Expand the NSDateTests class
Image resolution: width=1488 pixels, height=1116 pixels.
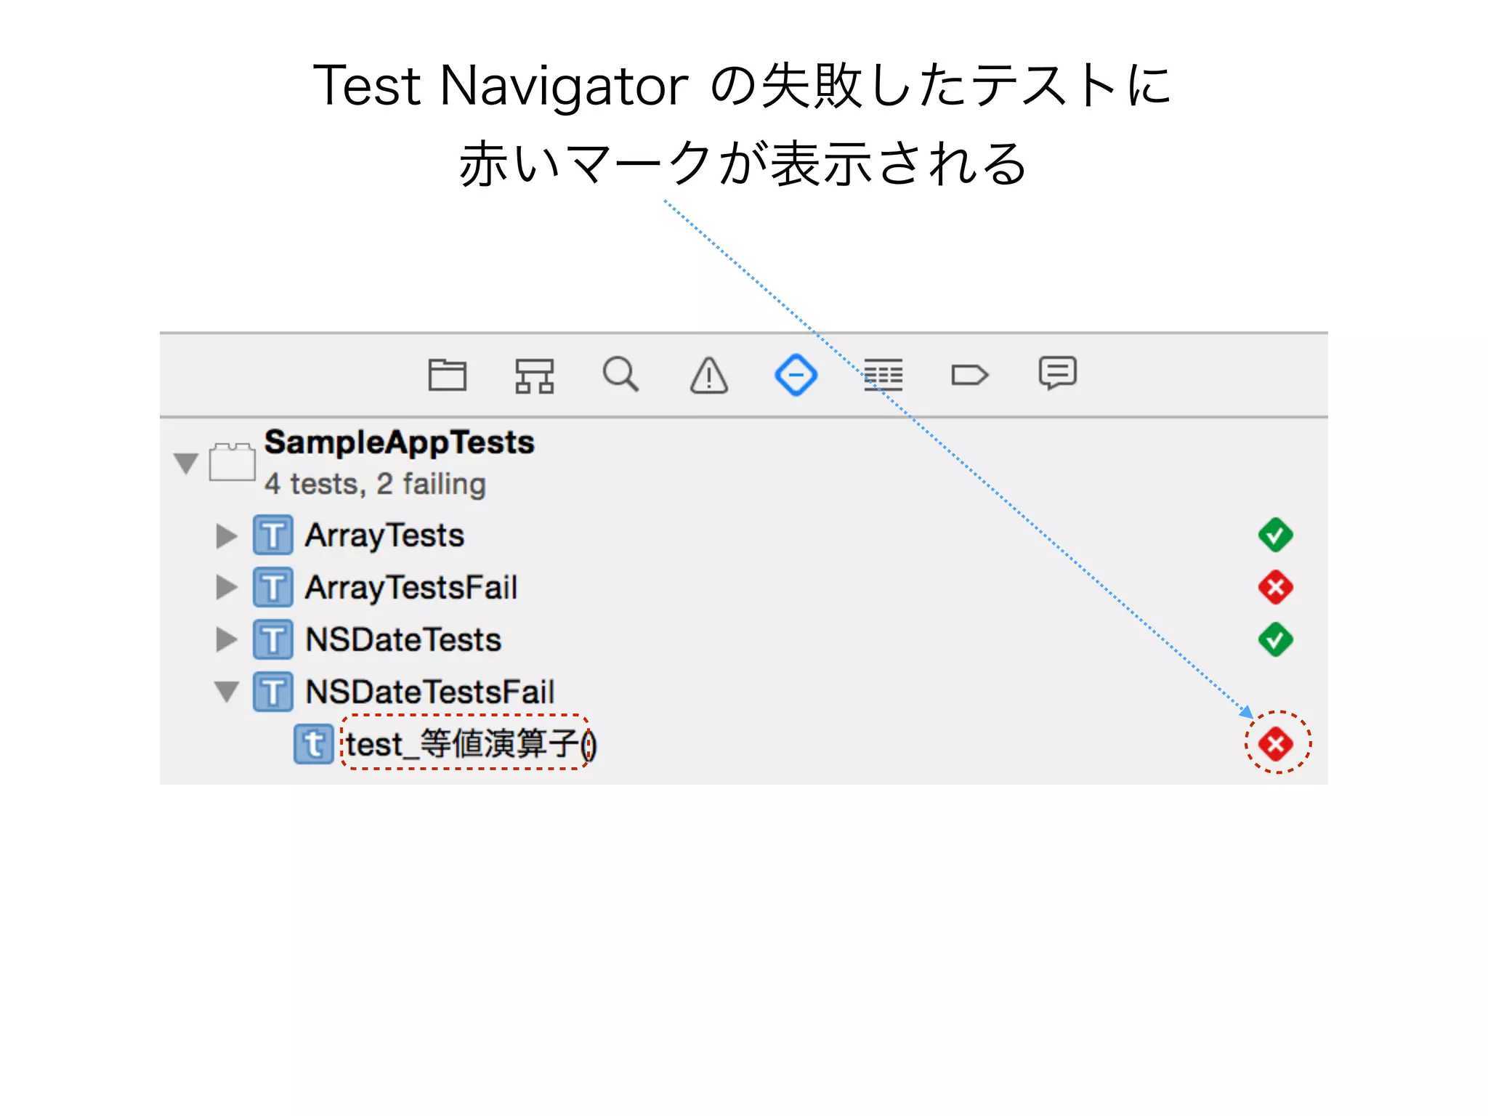point(226,640)
